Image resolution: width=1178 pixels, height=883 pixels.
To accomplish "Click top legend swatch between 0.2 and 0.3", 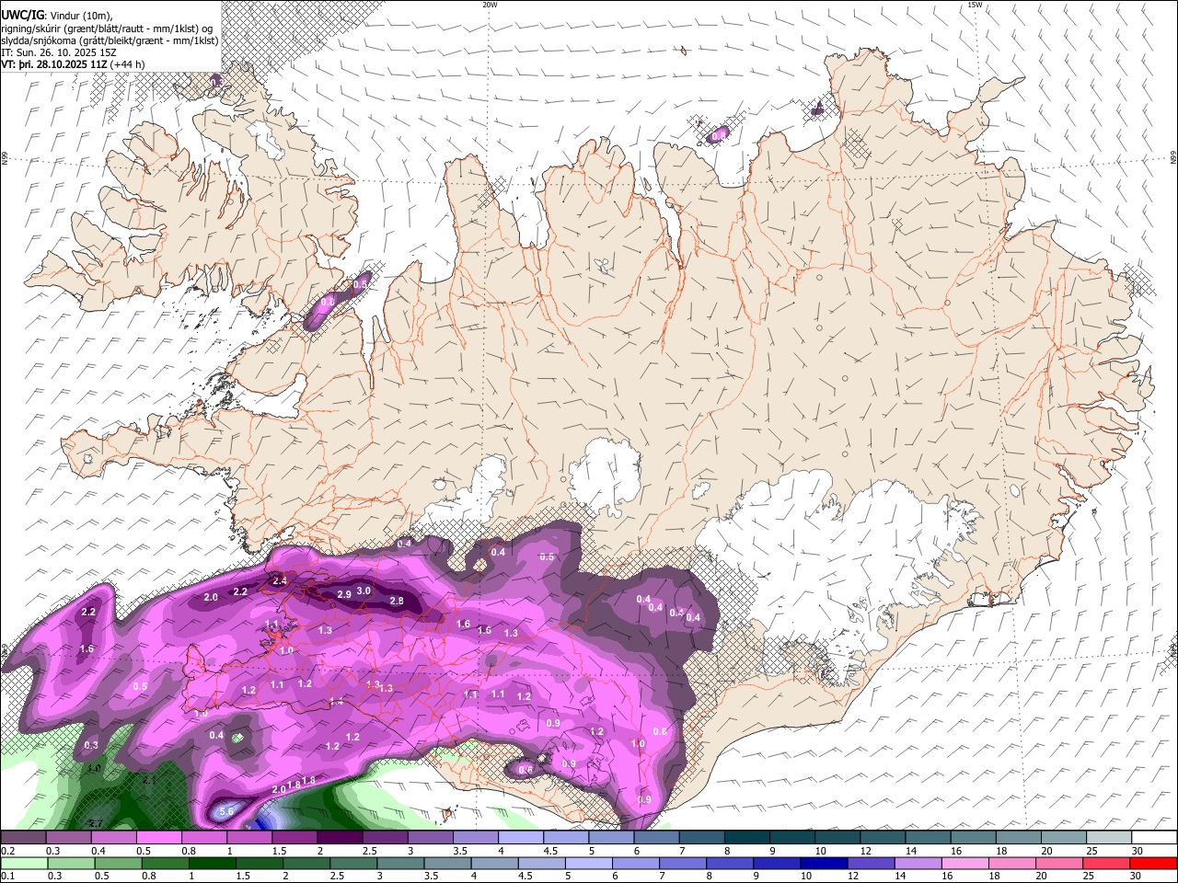I will [x=24, y=837].
